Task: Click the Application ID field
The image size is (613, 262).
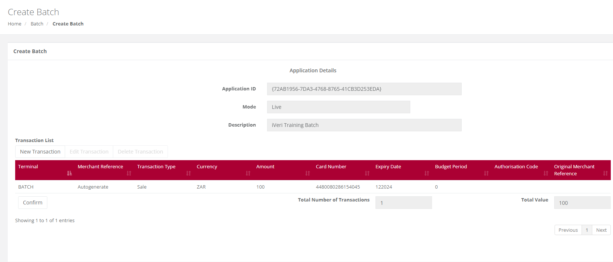Action: 364,89
